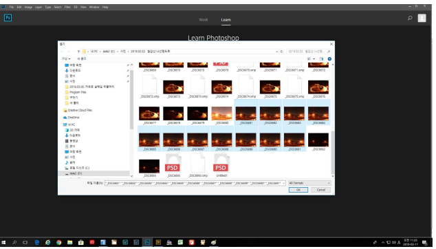Viewport: 436px width, 249px height.
Task: Click the folder search box
Action: tap(309, 52)
